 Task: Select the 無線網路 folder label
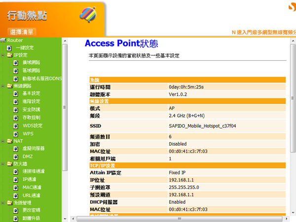(22, 86)
